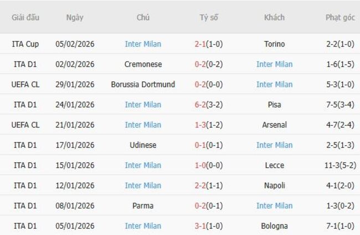
Task: Click the Udinese home team
Action: point(143,145)
